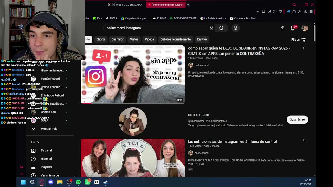Image resolution: width=333 pixels, height=187 pixels.
Task: Click the send/flow arrow icon in toolbar
Action: click(275, 12)
